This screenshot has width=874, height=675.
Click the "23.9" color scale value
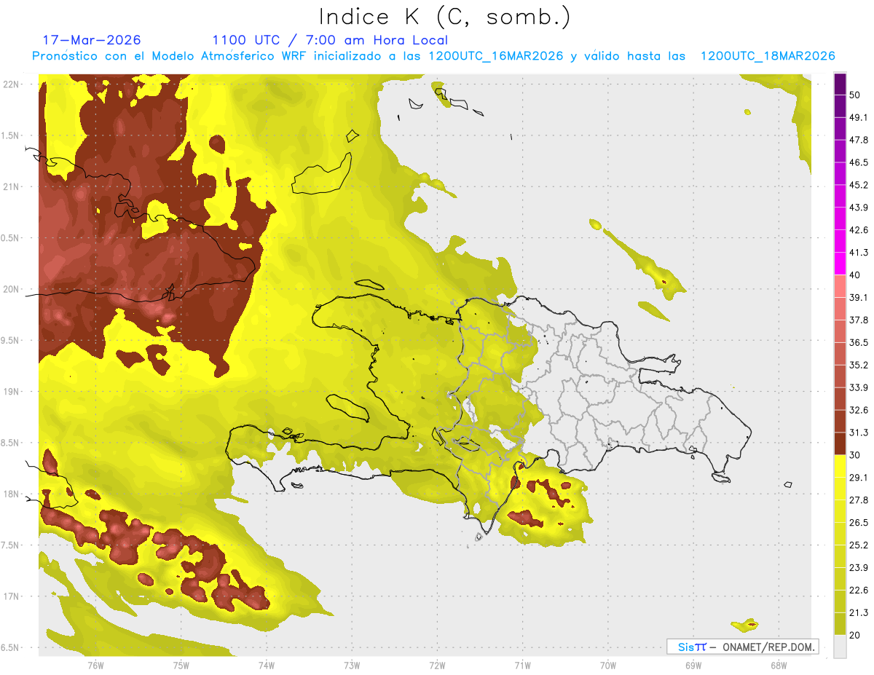[859, 568]
